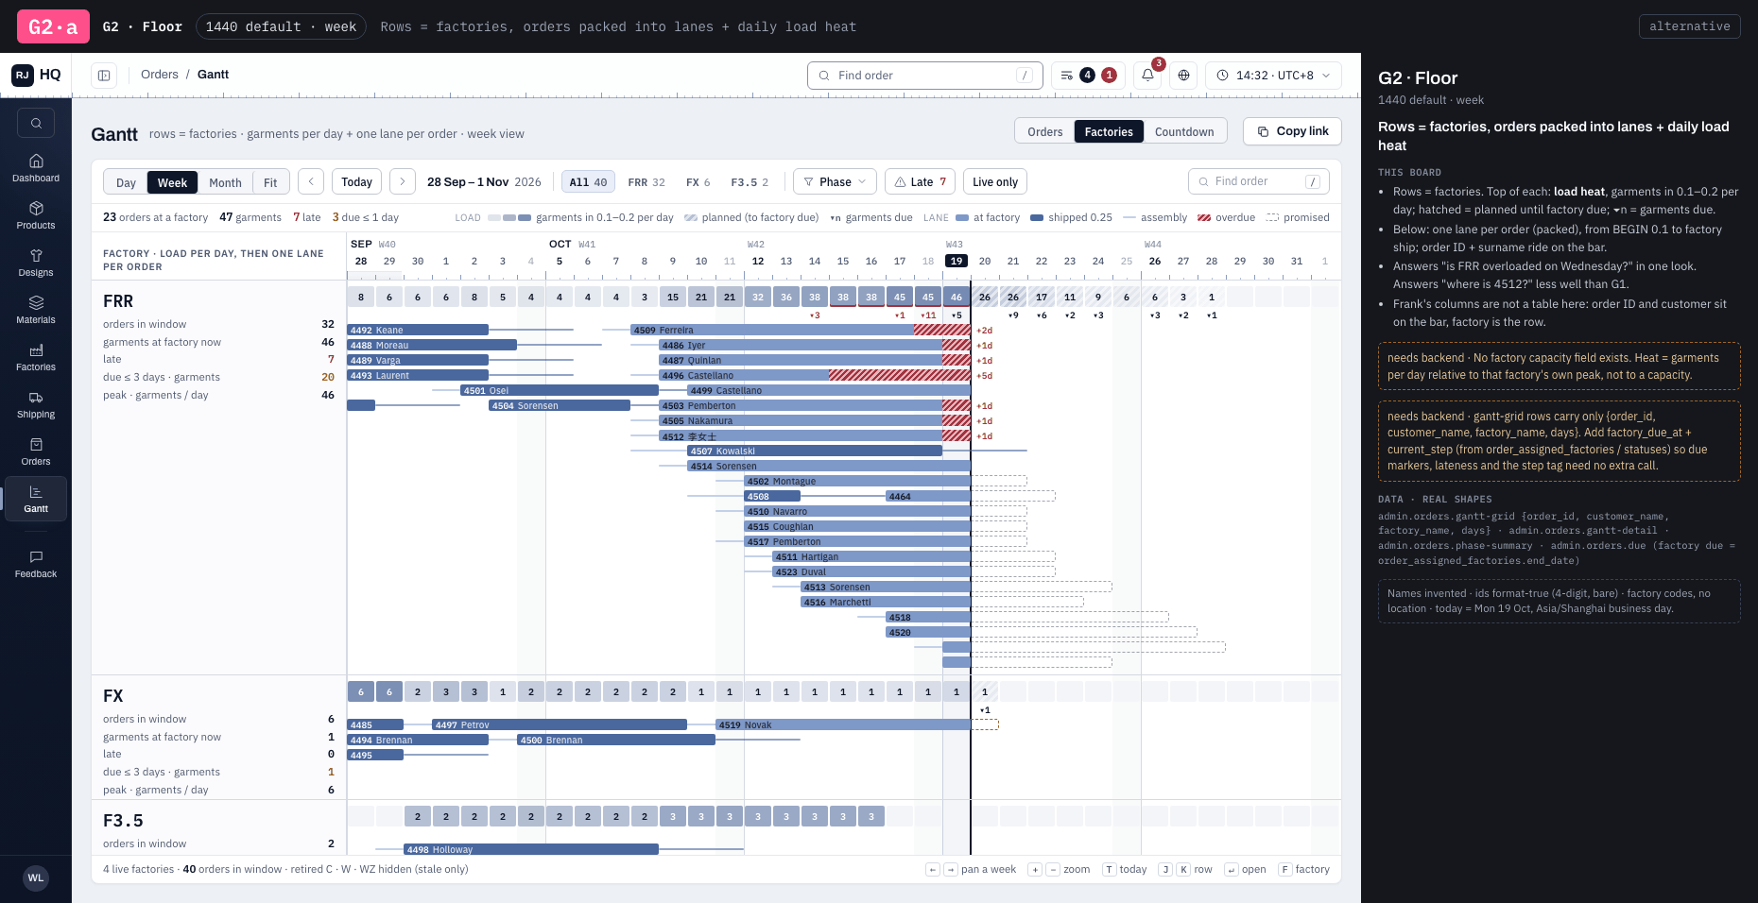
Task: Select order bar 4498 Holloway
Action: point(531,849)
